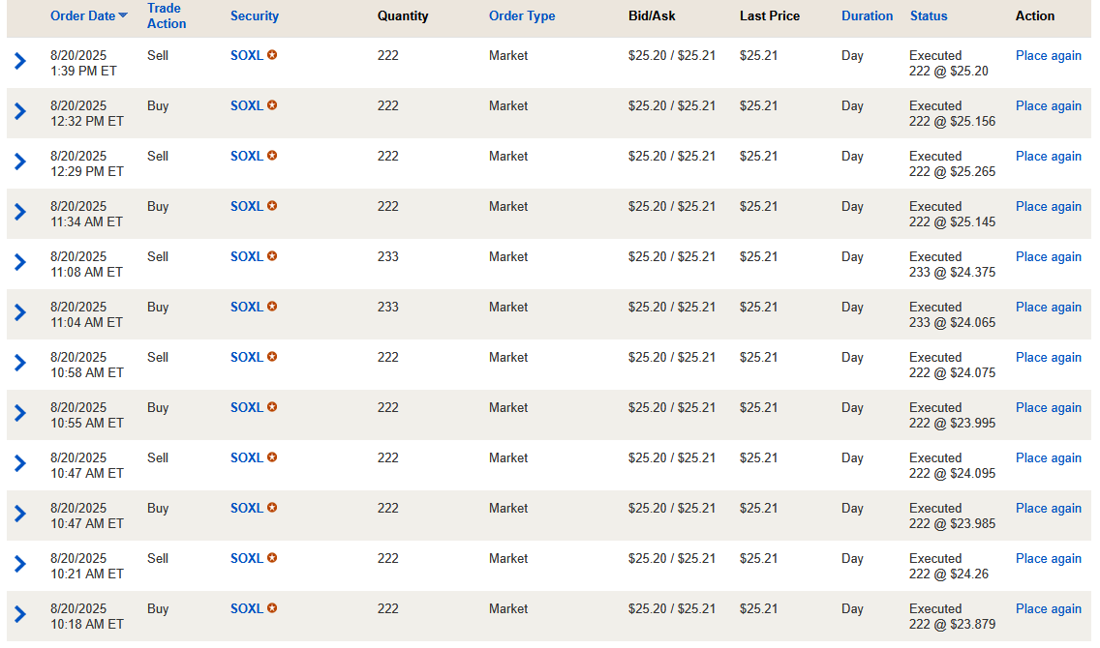Expand the 1:39 PM sell order details
Image resolution: width=1100 pixels, height=648 pixels.
point(20,62)
